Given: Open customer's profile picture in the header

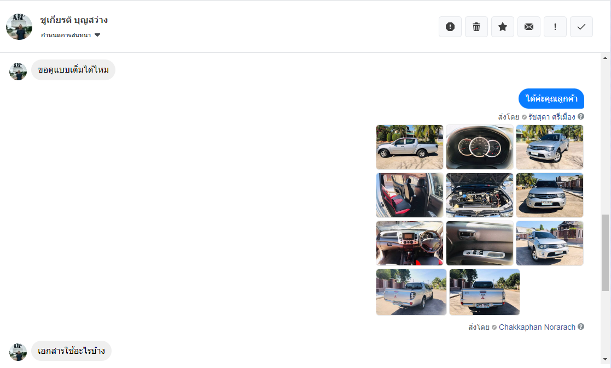Looking at the screenshot, I should pos(19,26).
